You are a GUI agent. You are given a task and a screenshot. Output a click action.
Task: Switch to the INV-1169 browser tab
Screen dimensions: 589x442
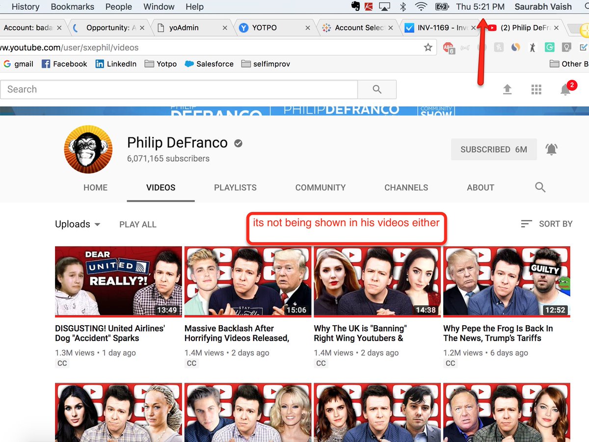click(x=440, y=28)
